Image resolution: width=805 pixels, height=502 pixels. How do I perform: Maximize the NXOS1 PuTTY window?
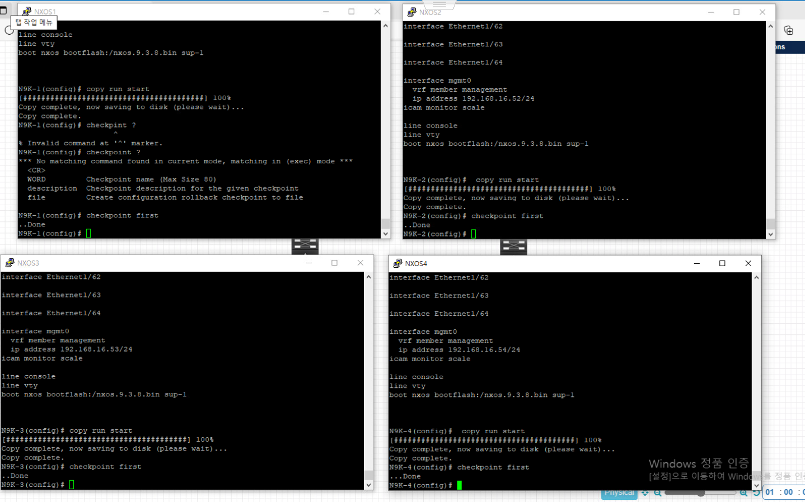pyautogui.click(x=352, y=11)
